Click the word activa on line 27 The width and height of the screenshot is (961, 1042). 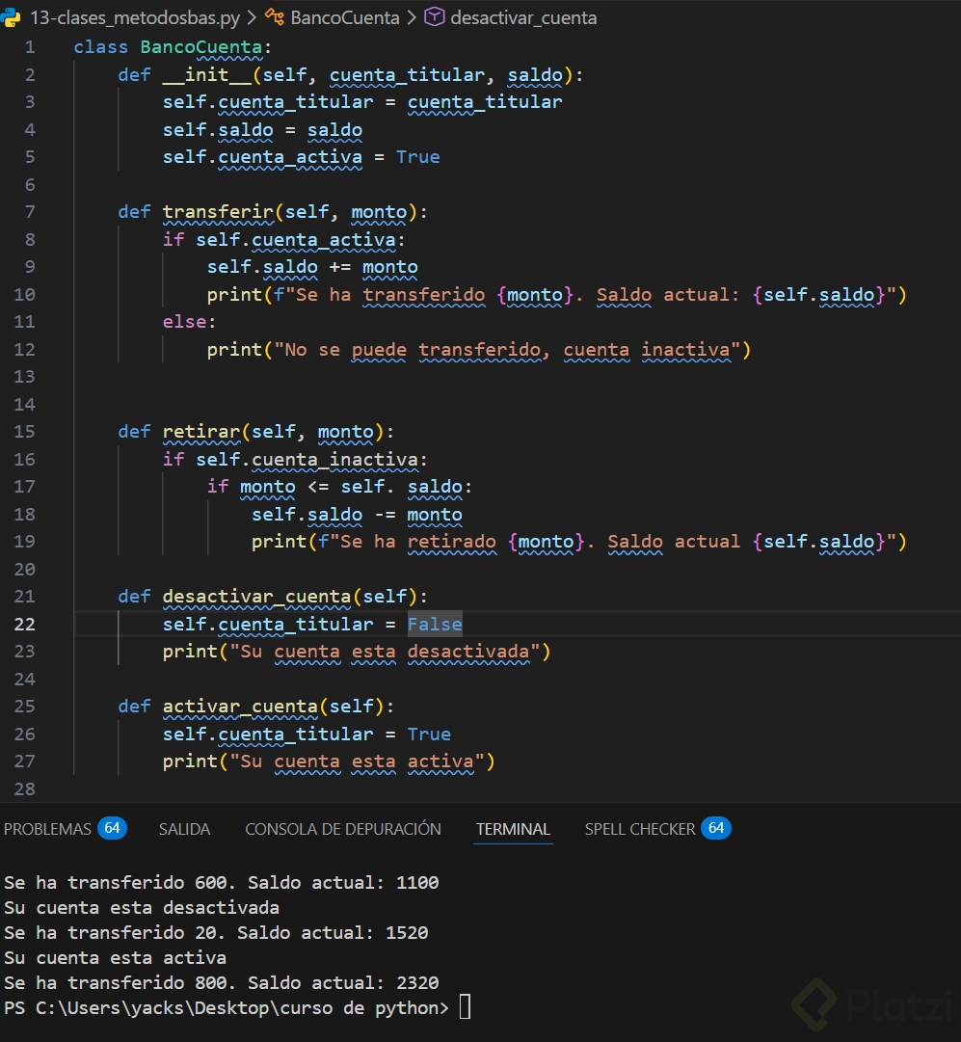440,761
